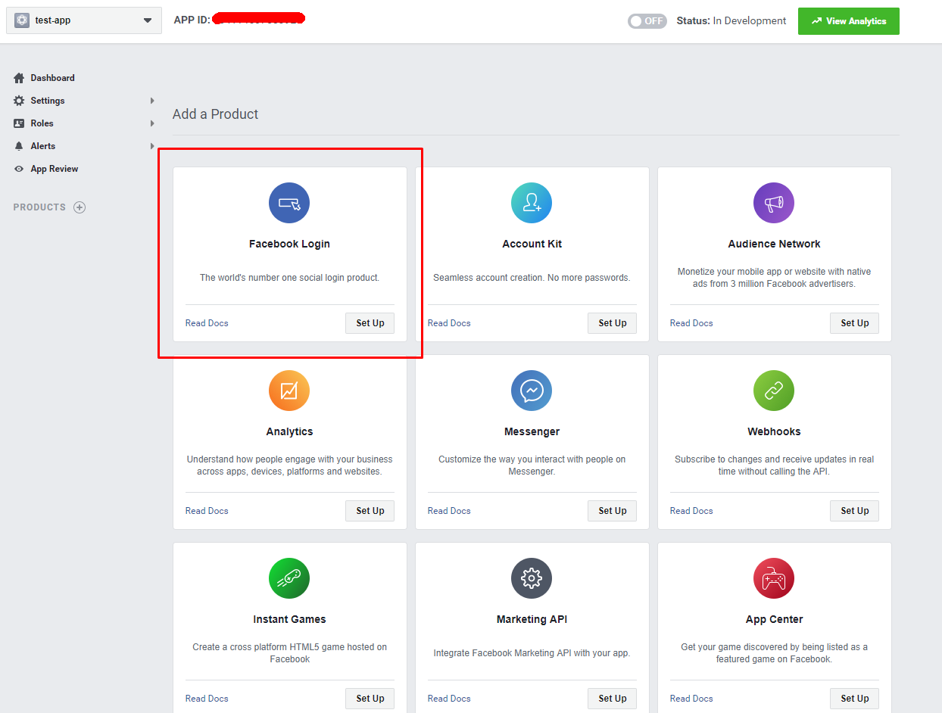Click the Messenger title text
This screenshot has height=713, width=942.
click(532, 431)
